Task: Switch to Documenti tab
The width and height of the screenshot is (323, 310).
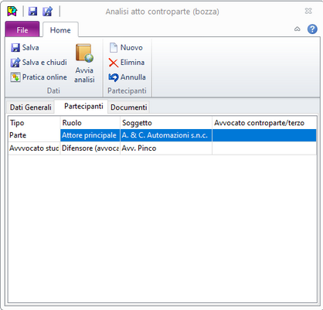Action: (x=129, y=107)
